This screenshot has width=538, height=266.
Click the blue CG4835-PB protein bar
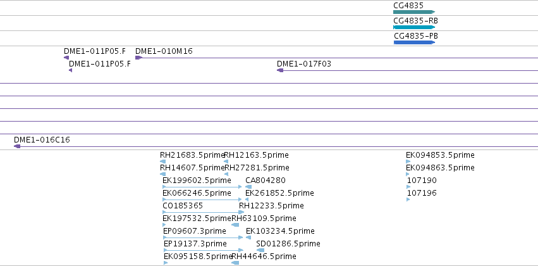pyautogui.click(x=414, y=42)
